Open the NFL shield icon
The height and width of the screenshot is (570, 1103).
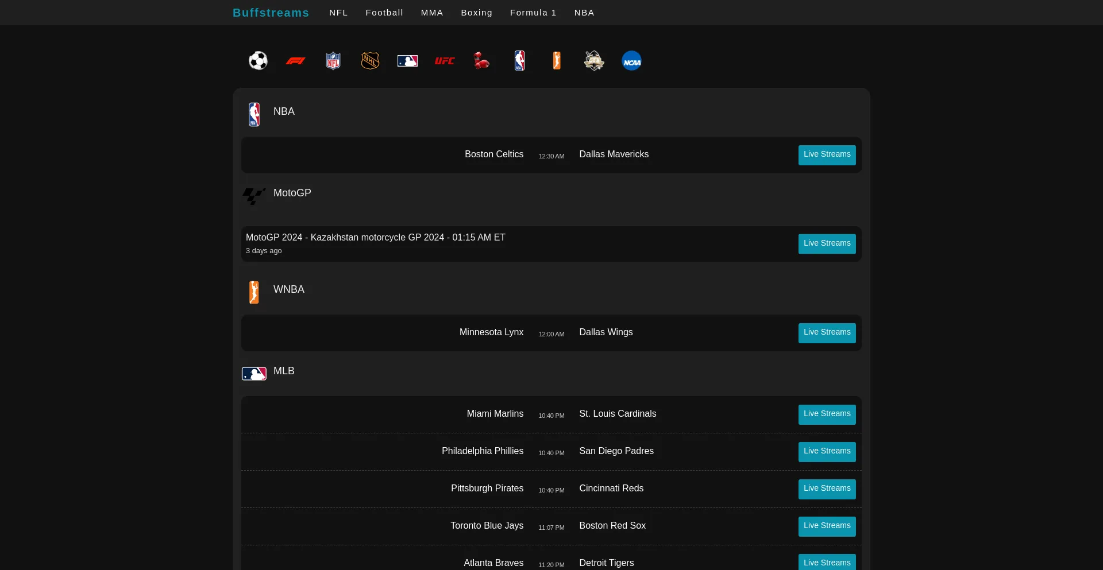[x=333, y=60]
